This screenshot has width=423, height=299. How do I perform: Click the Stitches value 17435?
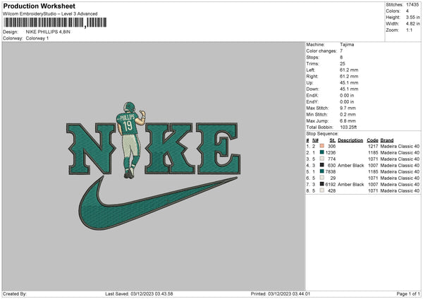click(412, 5)
